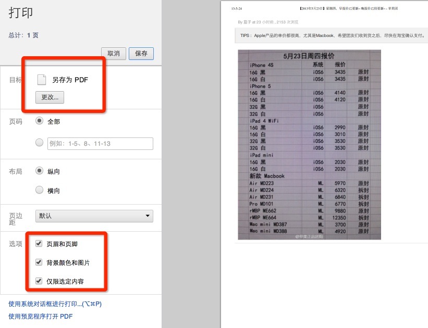The height and width of the screenshot is (328, 428).
Task: Click the By 茧子 author line in preview
Action: [x=268, y=22]
